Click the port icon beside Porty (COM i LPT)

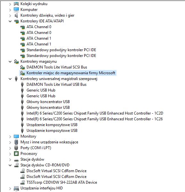16,148
